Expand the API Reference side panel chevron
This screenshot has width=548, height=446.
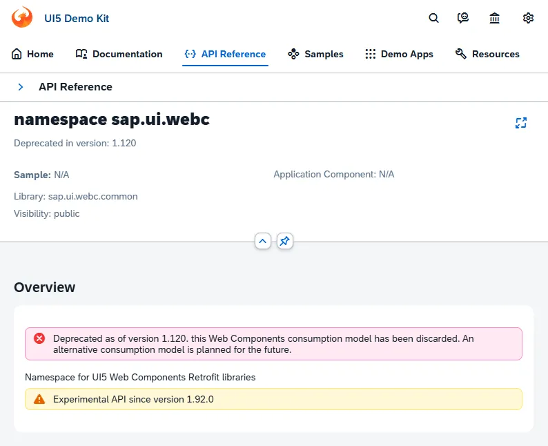click(21, 87)
